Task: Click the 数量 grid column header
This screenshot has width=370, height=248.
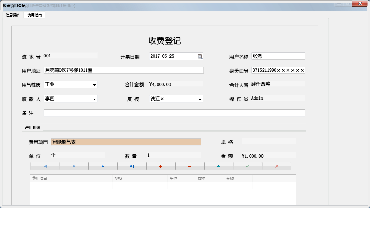Action: 210,178
